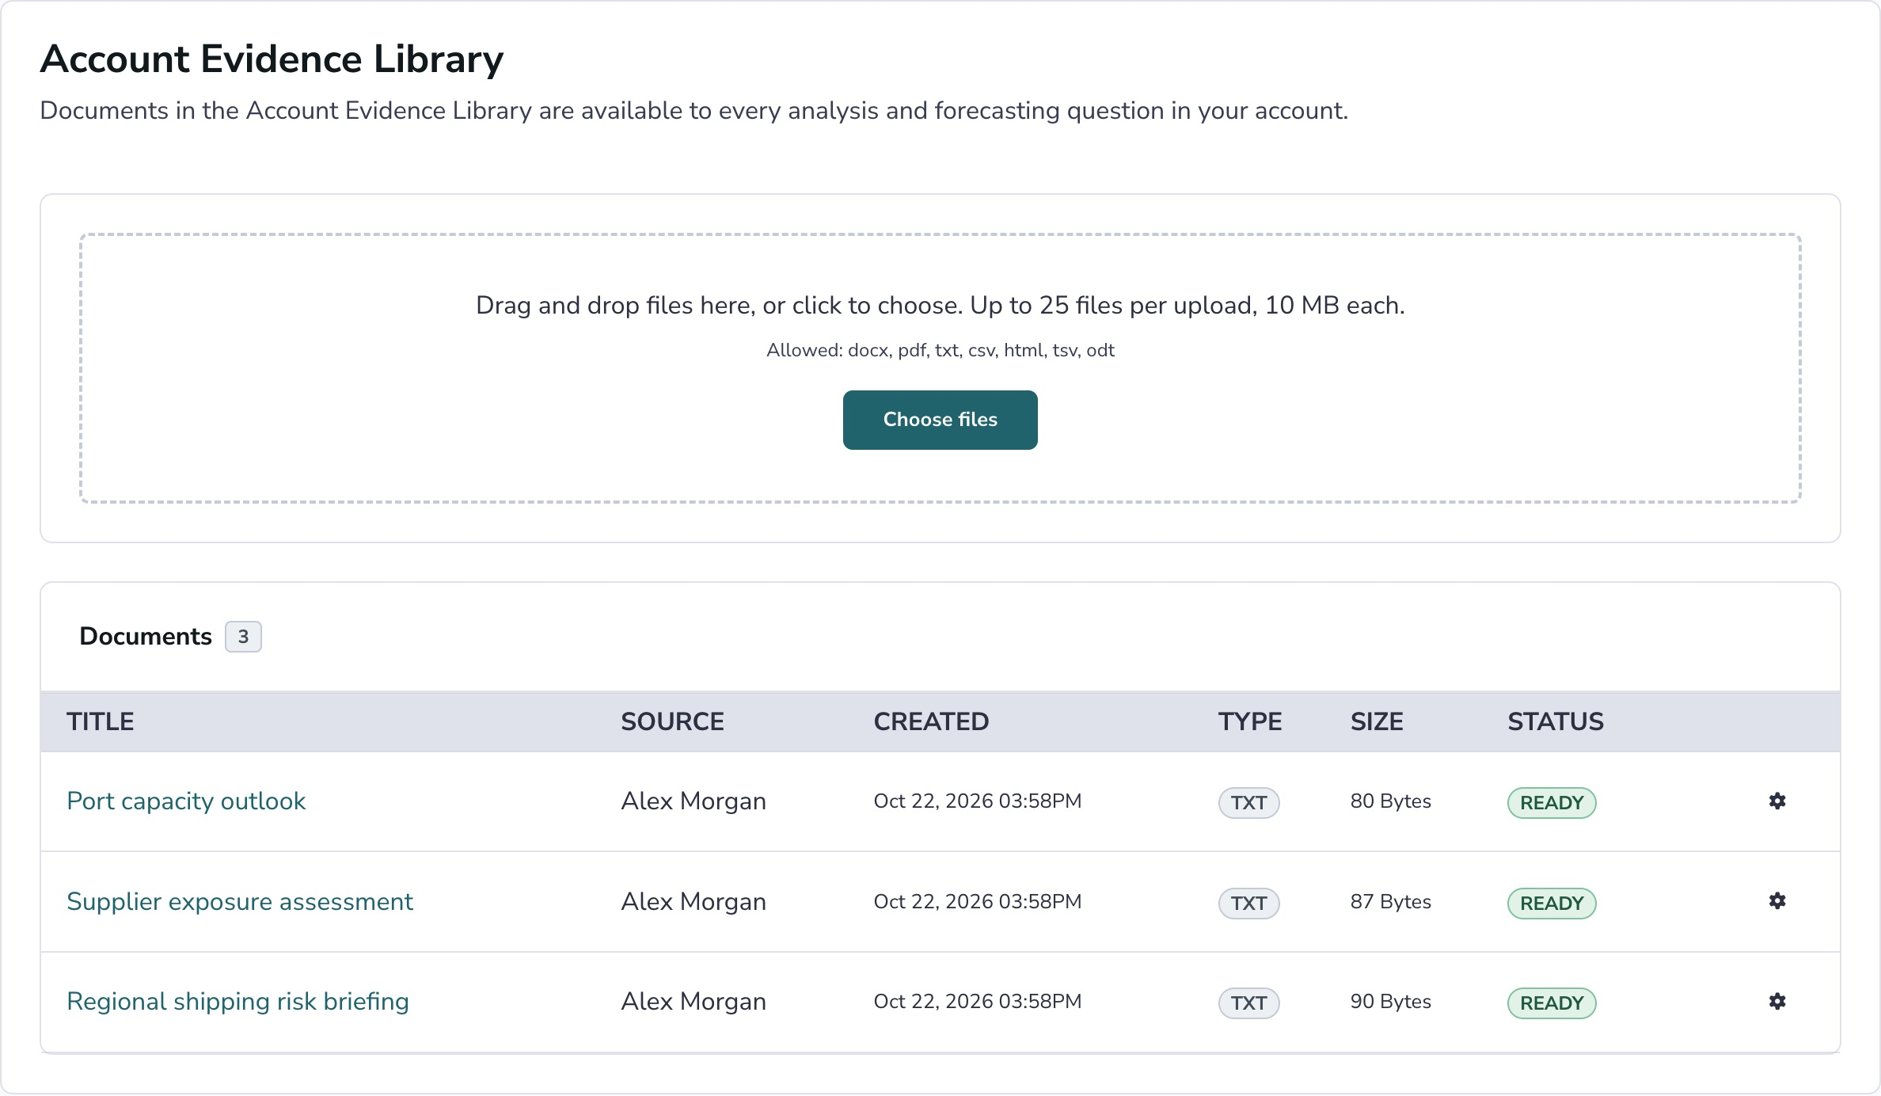Click Alex Morgan in Port capacity outlook row
Image resolution: width=1881 pixels, height=1096 pixels.
coord(693,801)
